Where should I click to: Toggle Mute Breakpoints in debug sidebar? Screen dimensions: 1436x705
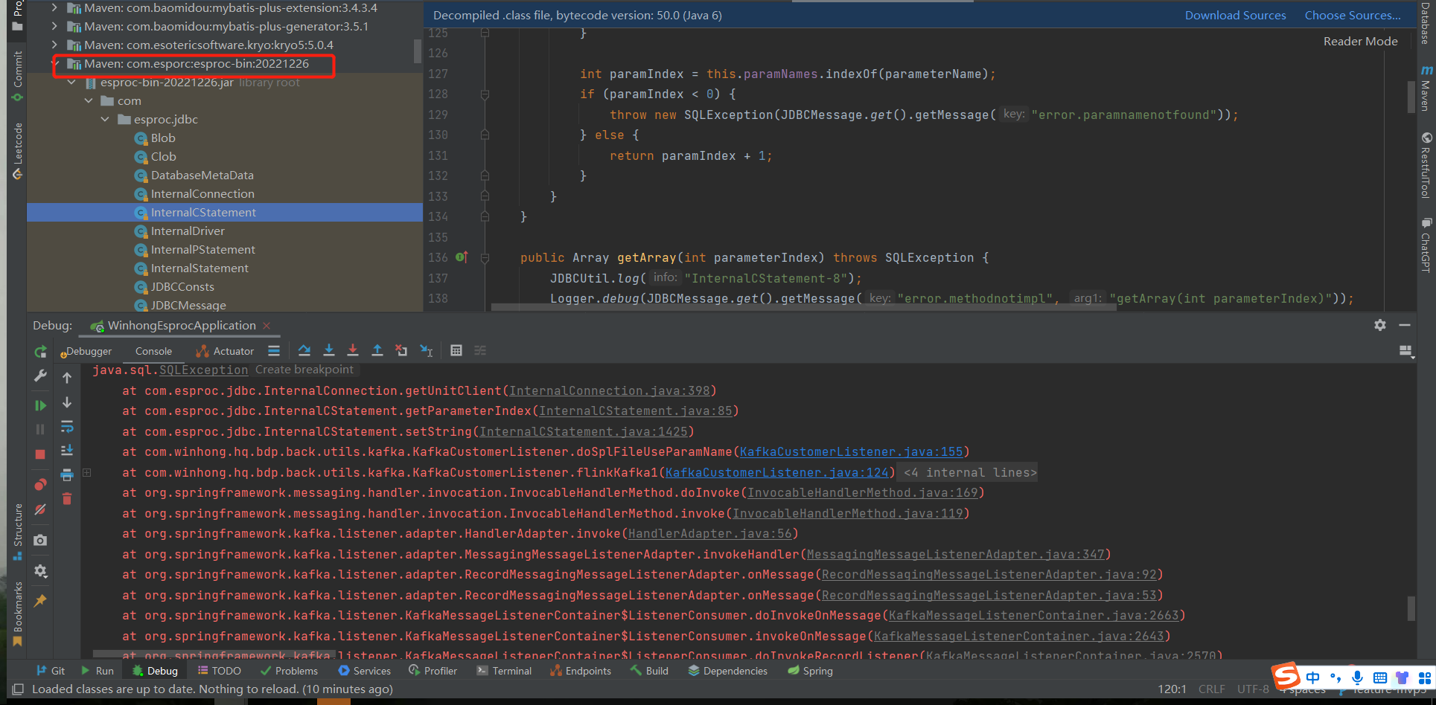pos(40,509)
